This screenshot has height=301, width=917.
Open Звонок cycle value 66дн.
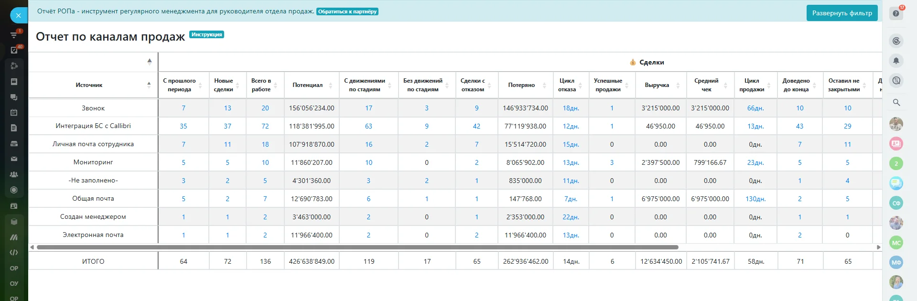(x=755, y=108)
